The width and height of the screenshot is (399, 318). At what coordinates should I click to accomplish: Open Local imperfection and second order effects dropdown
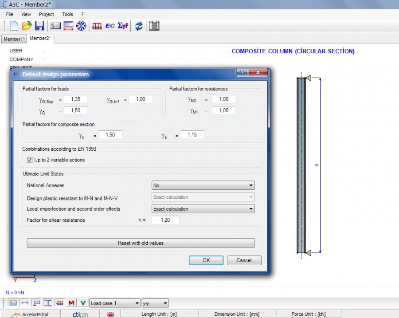click(x=203, y=209)
